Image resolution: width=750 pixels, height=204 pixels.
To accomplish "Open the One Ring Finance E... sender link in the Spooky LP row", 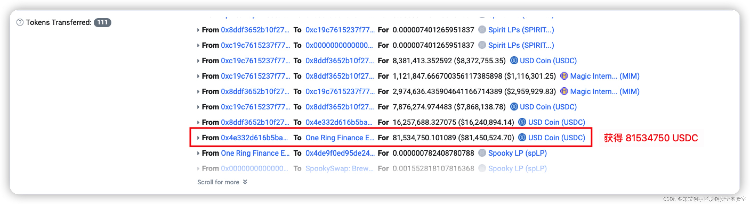I will [x=255, y=153].
